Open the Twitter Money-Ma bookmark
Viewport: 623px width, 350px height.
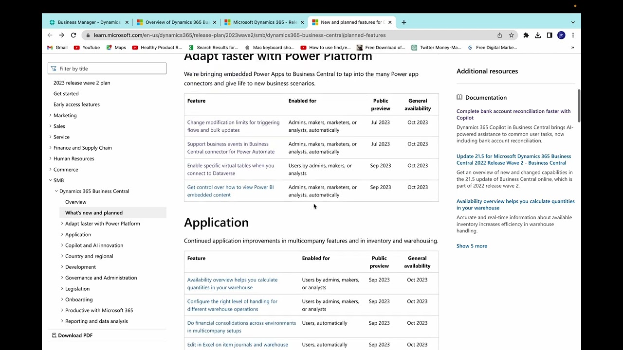click(x=436, y=48)
